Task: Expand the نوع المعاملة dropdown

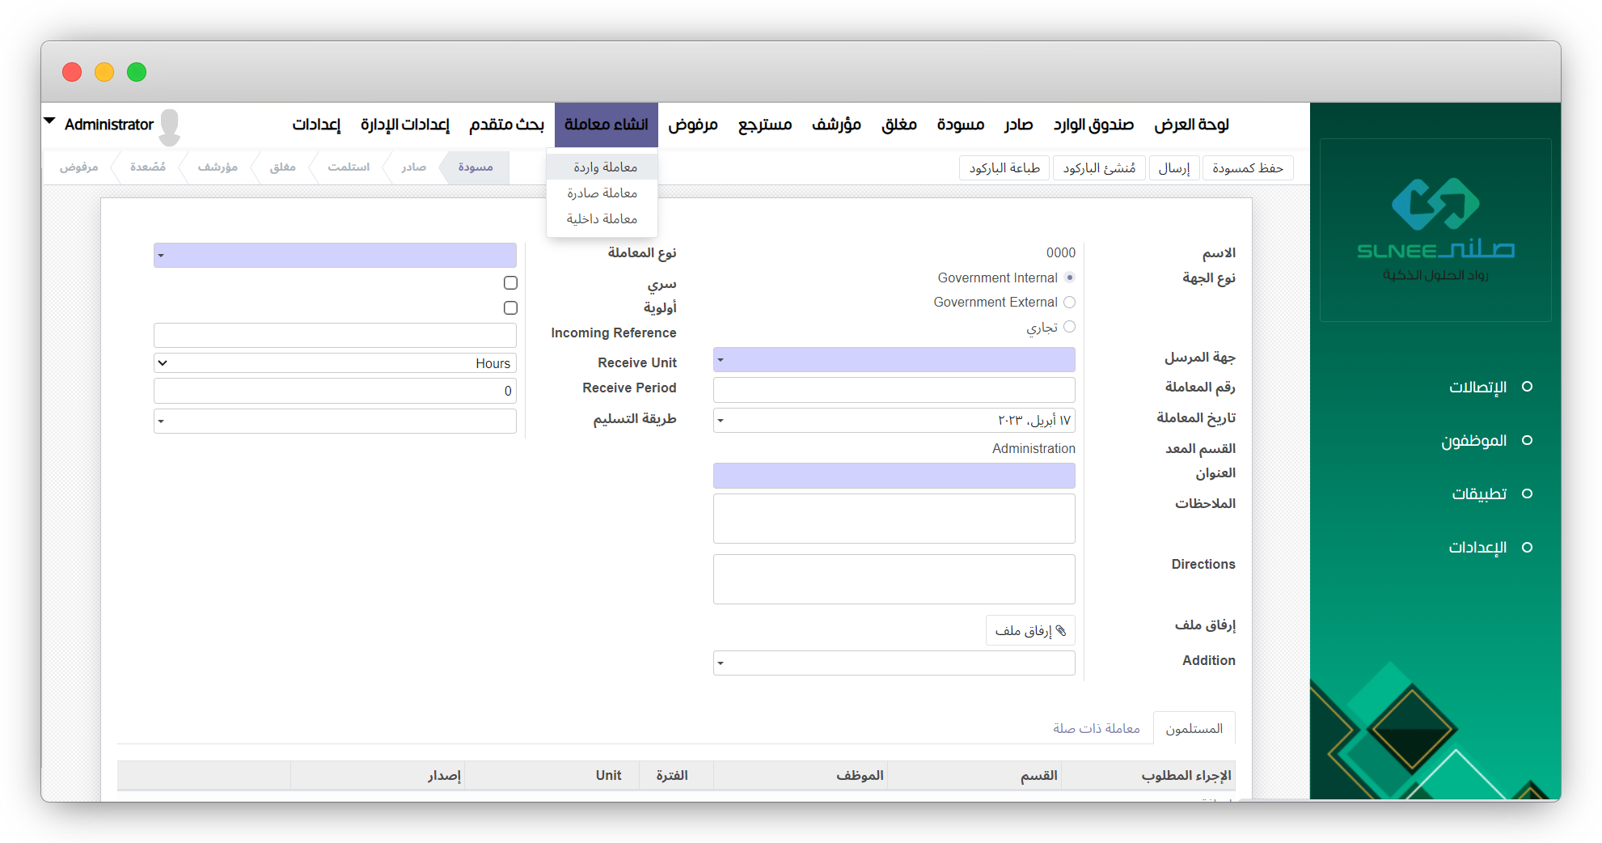Action: point(335,256)
